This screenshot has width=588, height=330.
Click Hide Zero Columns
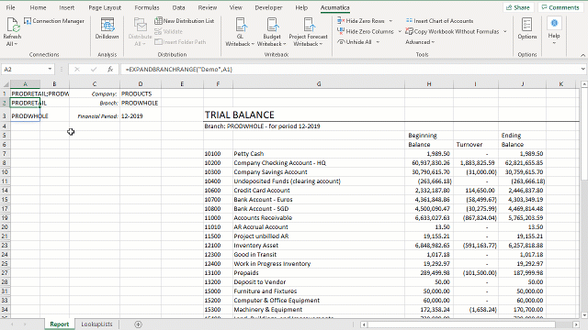pyautogui.click(x=366, y=31)
